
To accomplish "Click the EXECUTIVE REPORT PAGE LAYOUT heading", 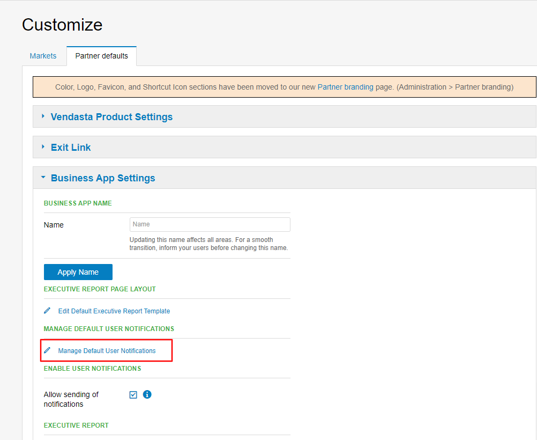I will pyautogui.click(x=100, y=289).
